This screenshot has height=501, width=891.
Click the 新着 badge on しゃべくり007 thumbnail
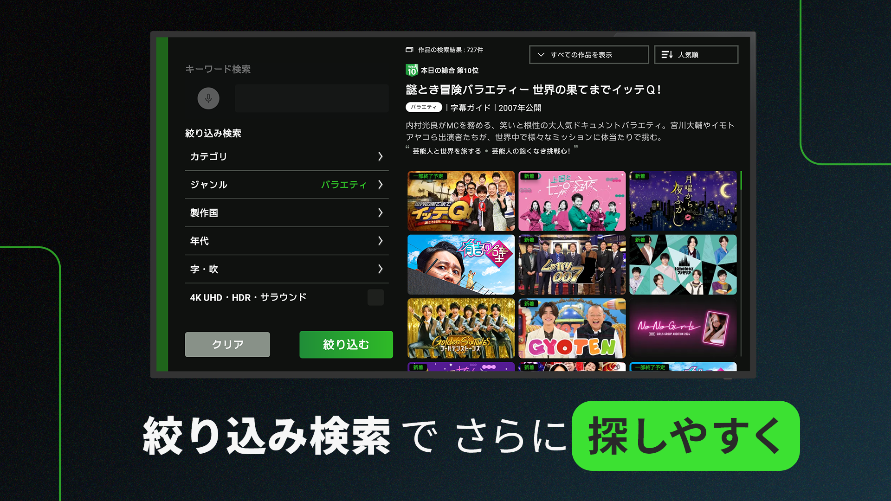[529, 240]
